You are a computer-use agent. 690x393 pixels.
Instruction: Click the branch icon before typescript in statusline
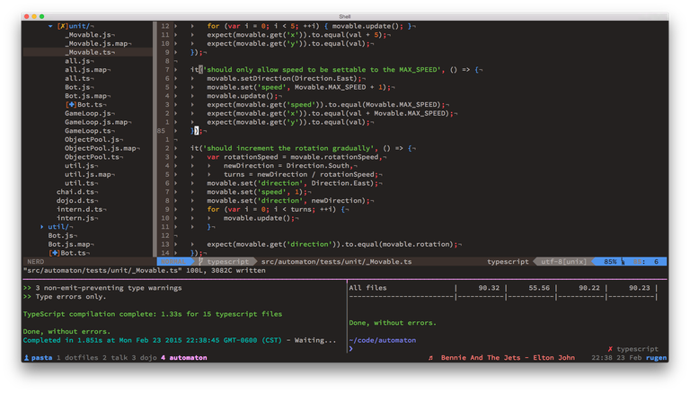(201, 262)
